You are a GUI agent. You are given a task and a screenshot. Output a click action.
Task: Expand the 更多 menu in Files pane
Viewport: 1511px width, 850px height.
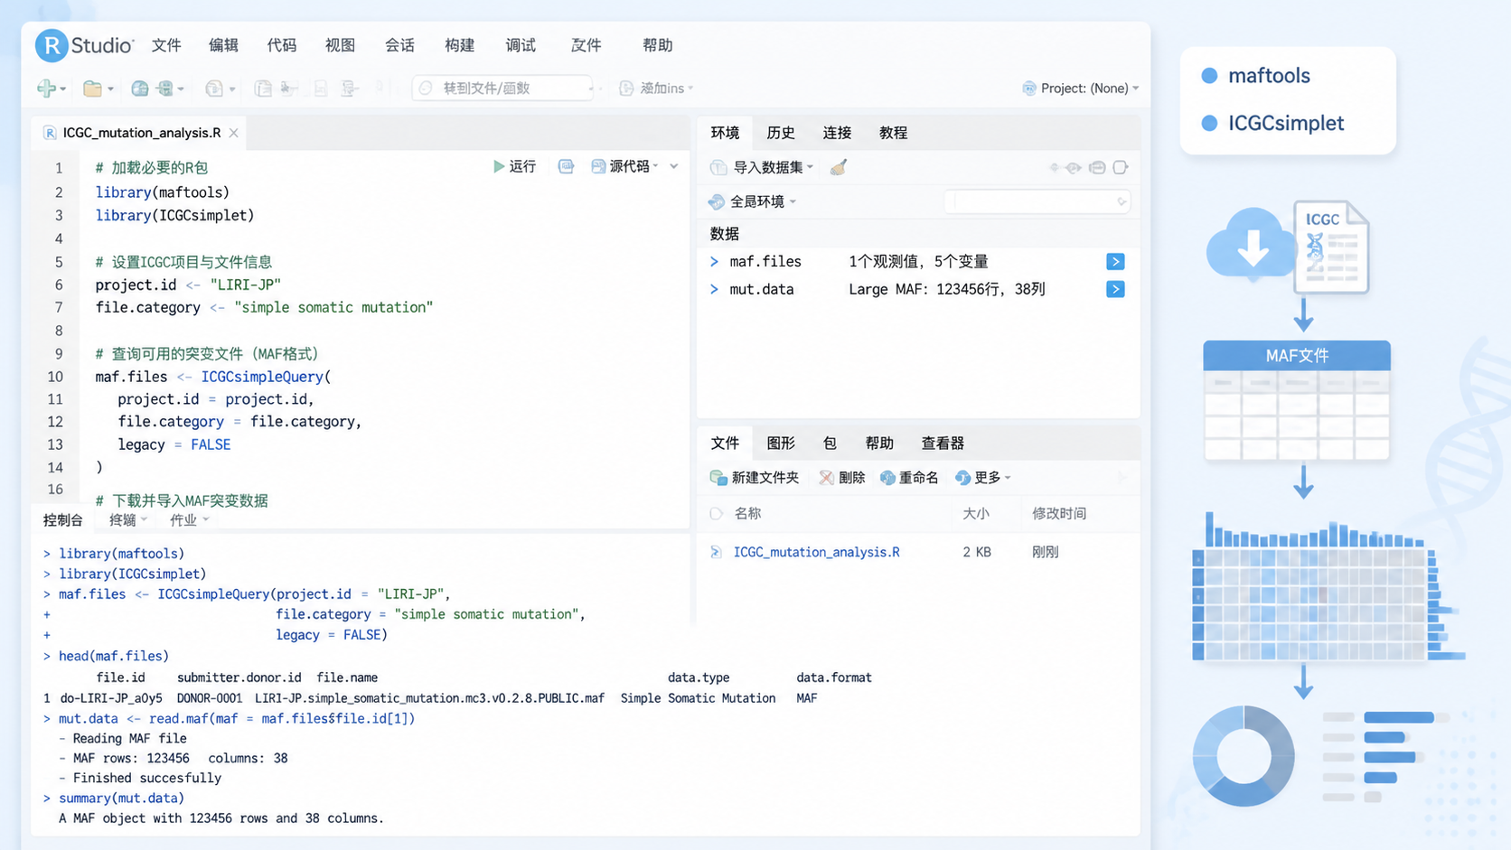pos(1008,478)
